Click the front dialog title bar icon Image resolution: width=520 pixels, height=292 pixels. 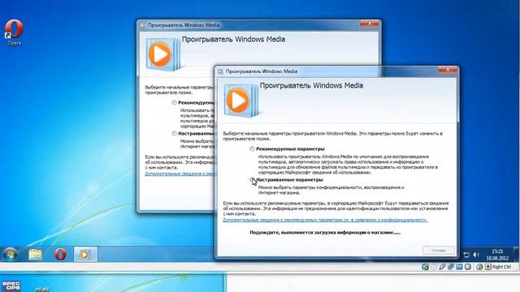click(x=220, y=71)
